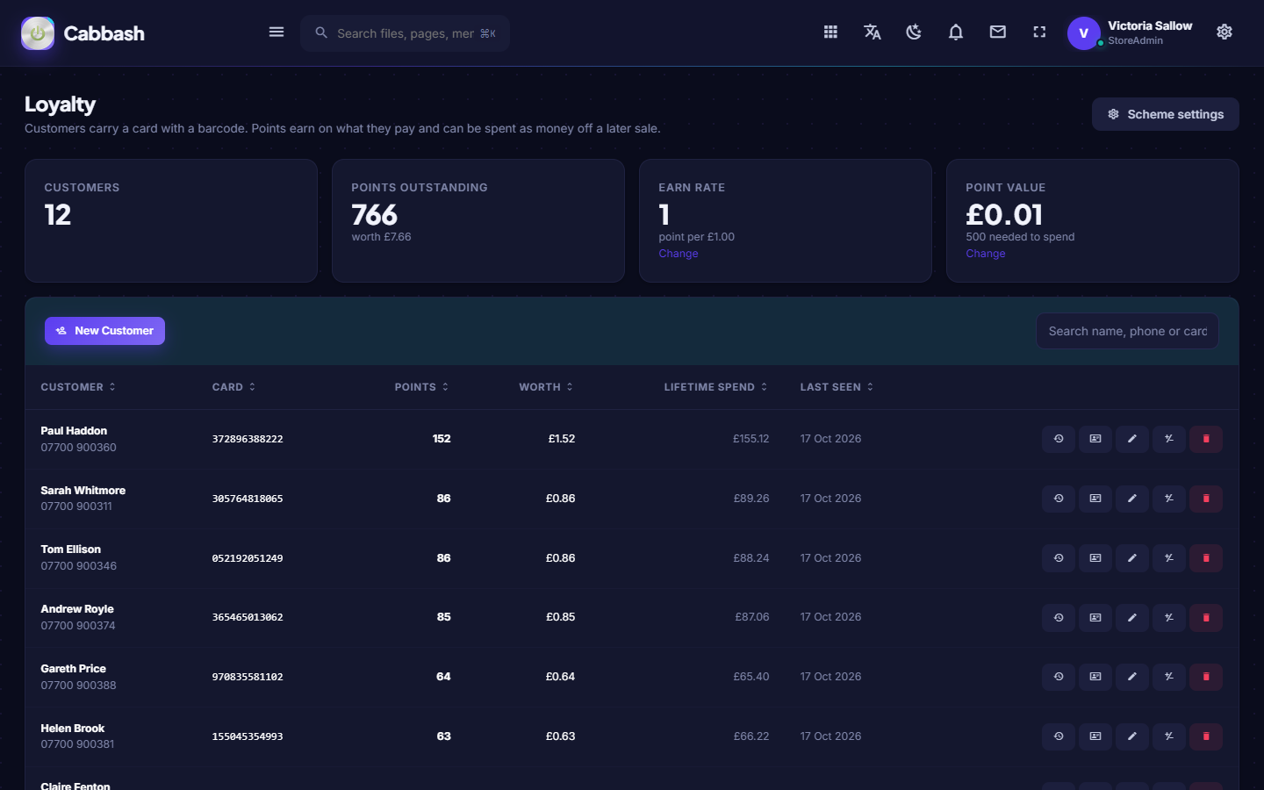Adjust Gareth Price's points balance
The image size is (1264, 790).
pos(1169,677)
